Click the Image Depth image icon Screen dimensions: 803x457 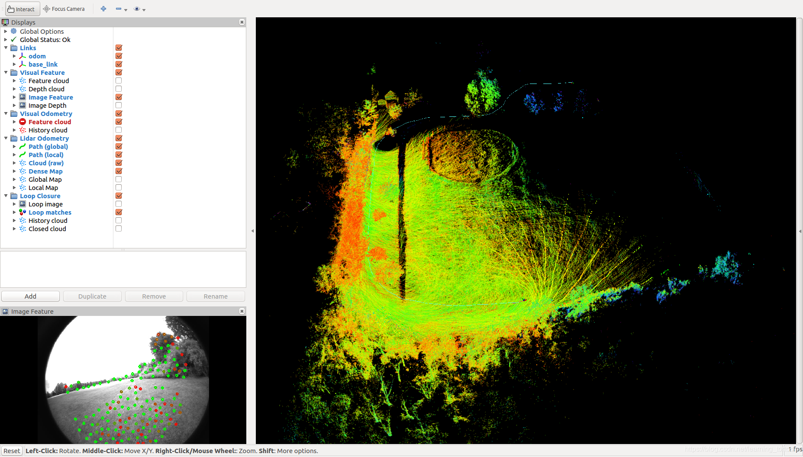pyautogui.click(x=23, y=105)
